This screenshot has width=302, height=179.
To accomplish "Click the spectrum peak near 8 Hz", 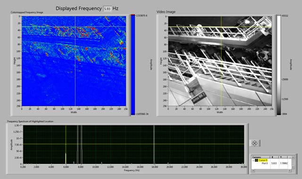I will (x=82, y=145).
